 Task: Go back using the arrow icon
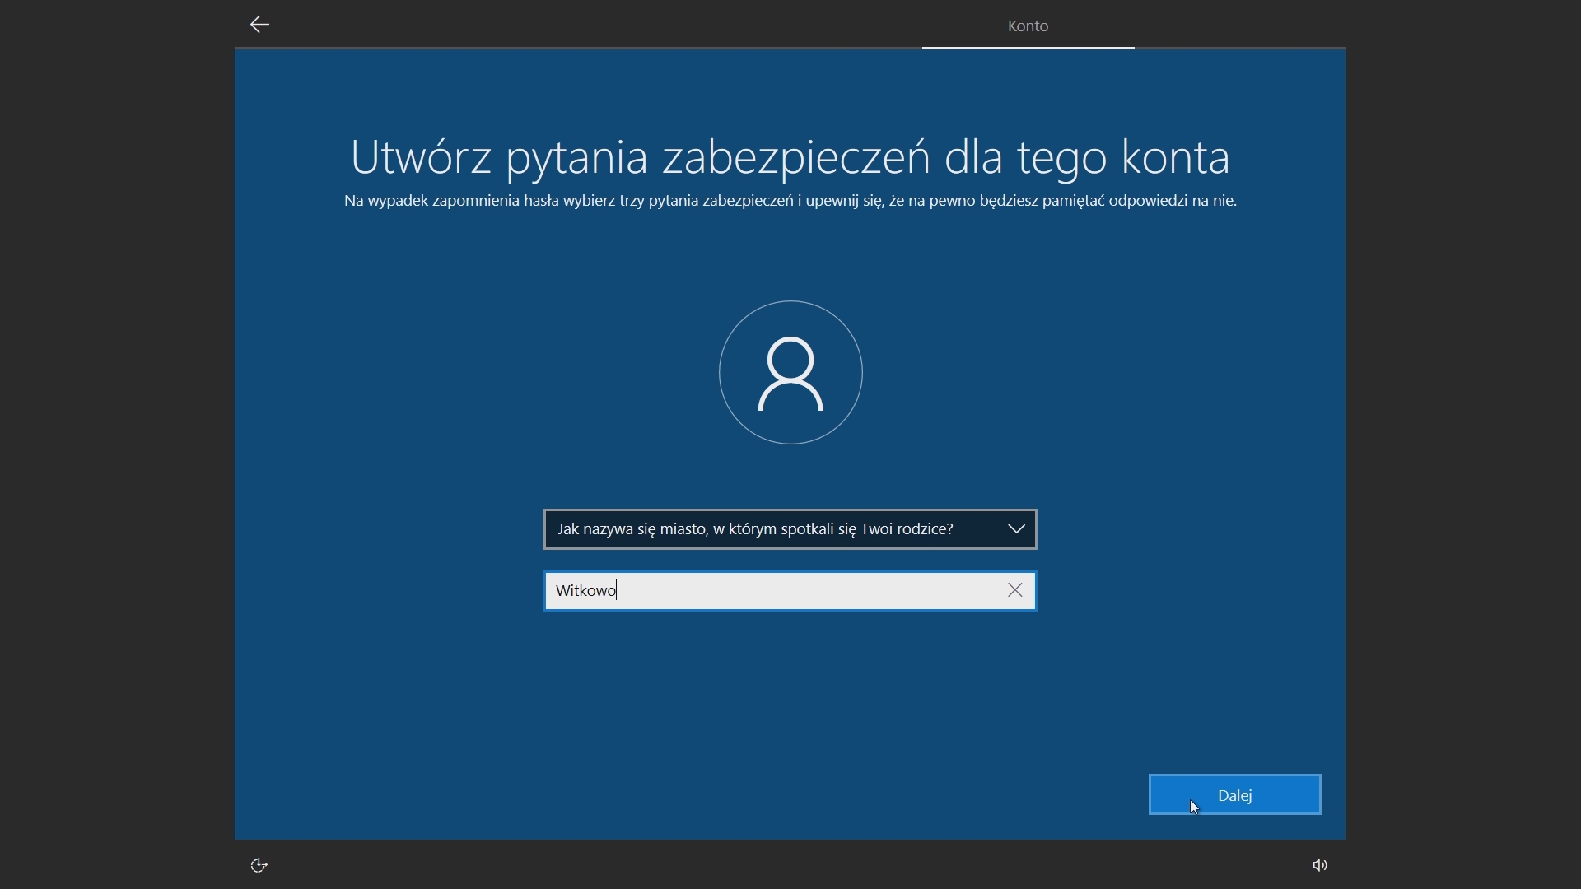(259, 25)
